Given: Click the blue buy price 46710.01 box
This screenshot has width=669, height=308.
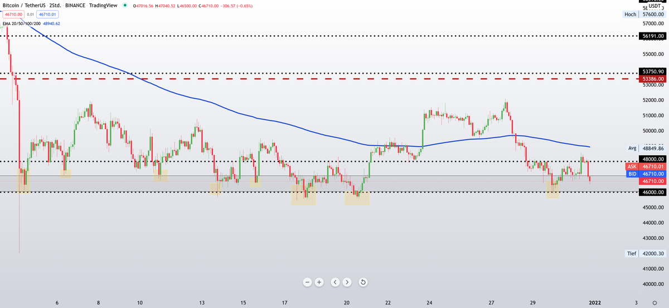Looking at the screenshot, I should click(47, 15).
